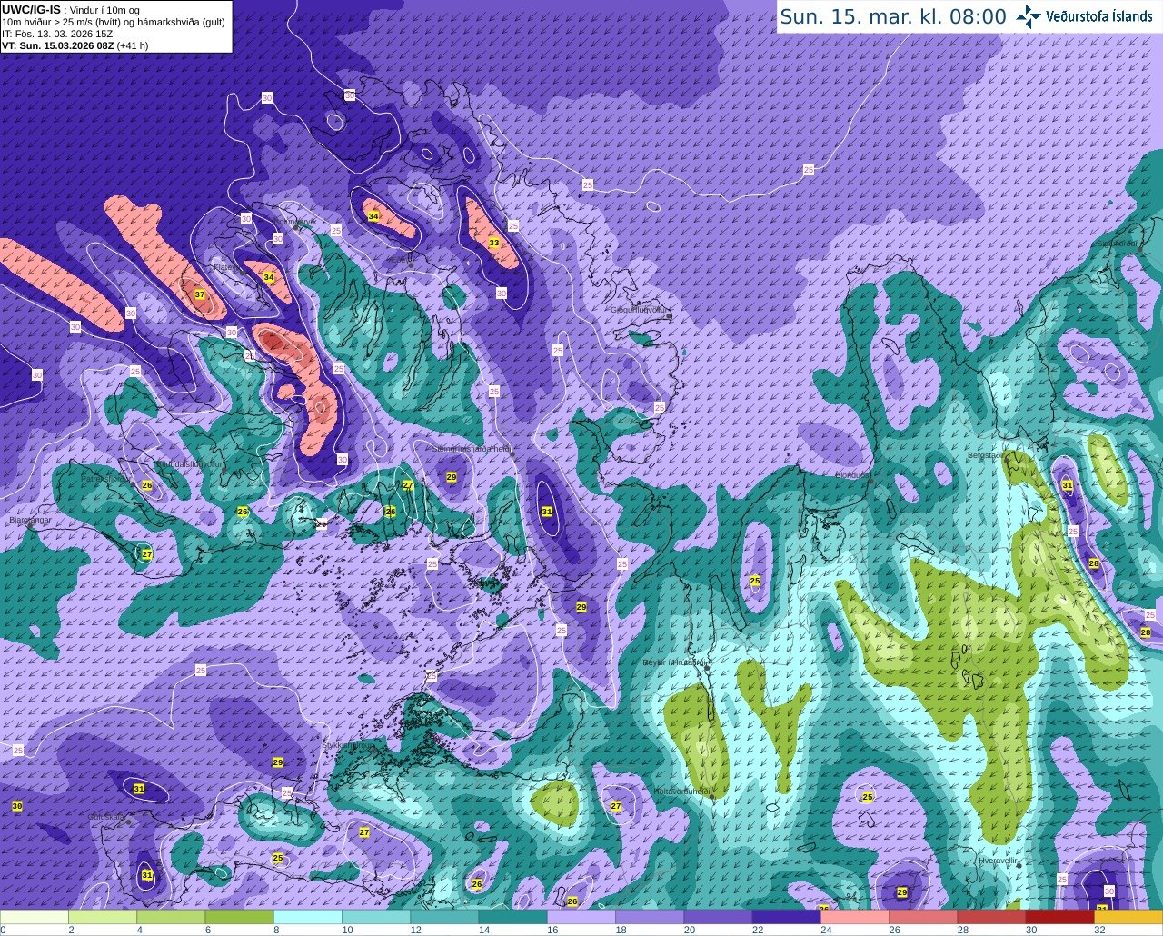Select the 30–32 m/s dark red legend swatch
This screenshot has width=1163, height=936.
pos(1060,917)
